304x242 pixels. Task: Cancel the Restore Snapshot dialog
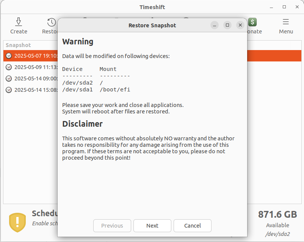pos(192,226)
